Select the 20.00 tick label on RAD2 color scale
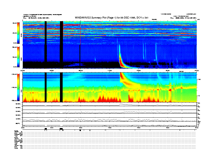212x164 pixels. pos(15,33)
